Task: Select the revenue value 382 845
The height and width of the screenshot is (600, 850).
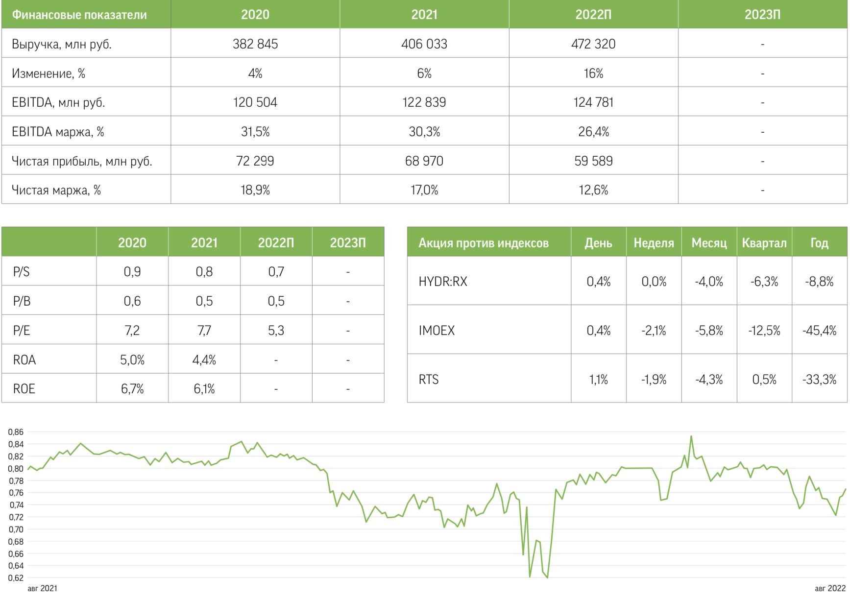Action: 255,44
